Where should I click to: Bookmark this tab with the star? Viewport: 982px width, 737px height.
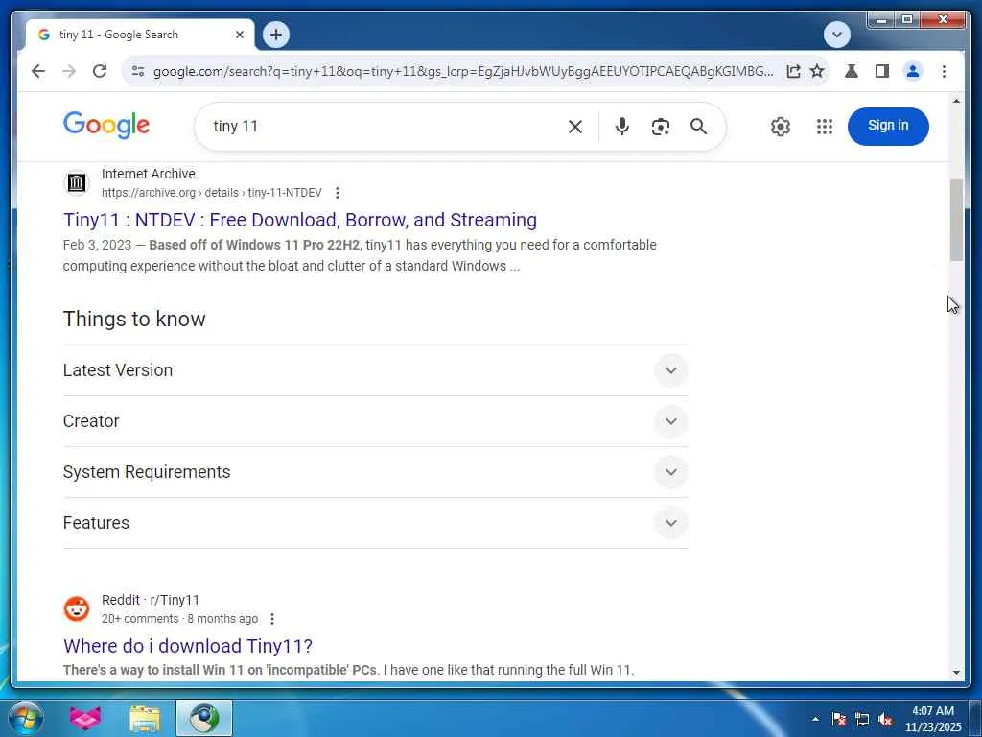[x=817, y=71]
